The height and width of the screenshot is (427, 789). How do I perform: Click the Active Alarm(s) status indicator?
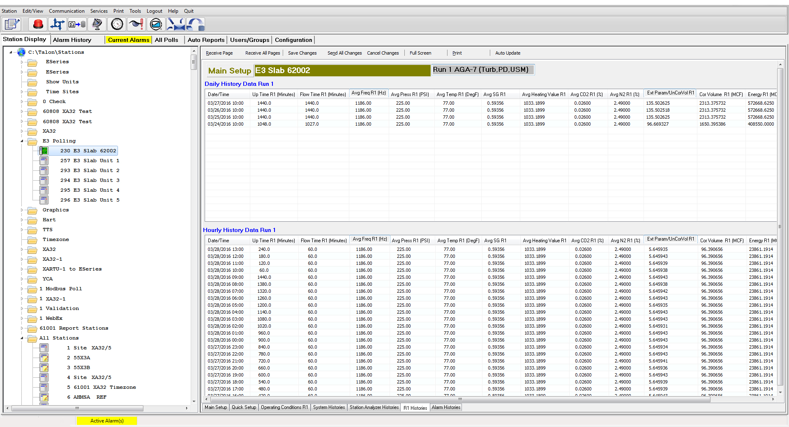[107, 421]
